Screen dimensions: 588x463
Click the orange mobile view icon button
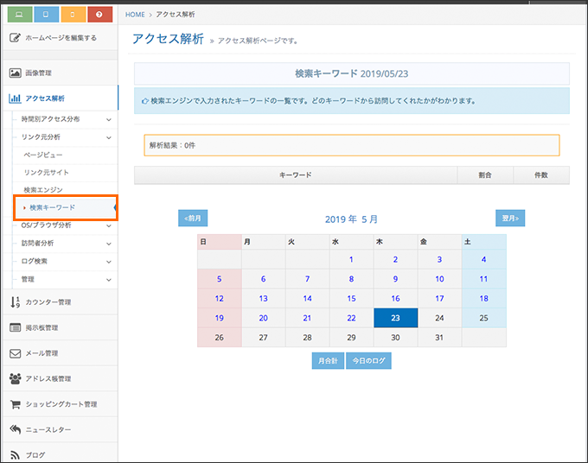(73, 14)
